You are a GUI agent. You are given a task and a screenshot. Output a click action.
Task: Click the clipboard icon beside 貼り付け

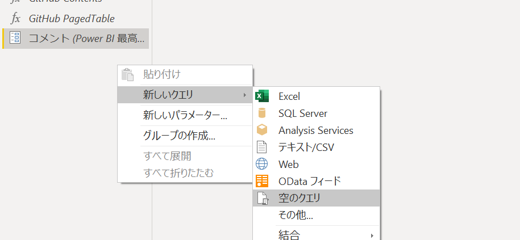(127, 75)
